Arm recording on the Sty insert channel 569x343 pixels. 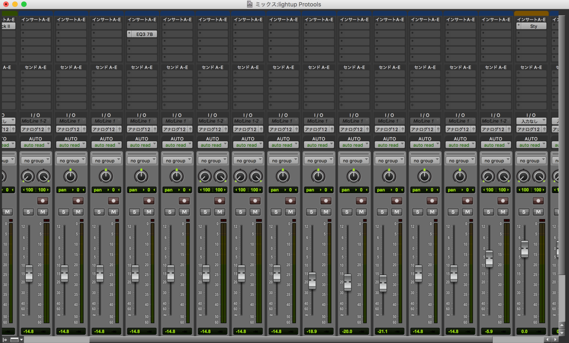538,201
